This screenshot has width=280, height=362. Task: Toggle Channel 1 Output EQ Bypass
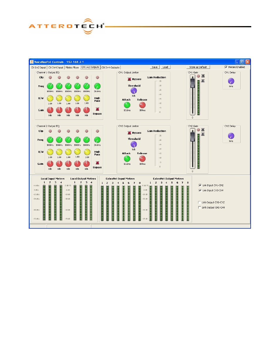click(x=97, y=109)
